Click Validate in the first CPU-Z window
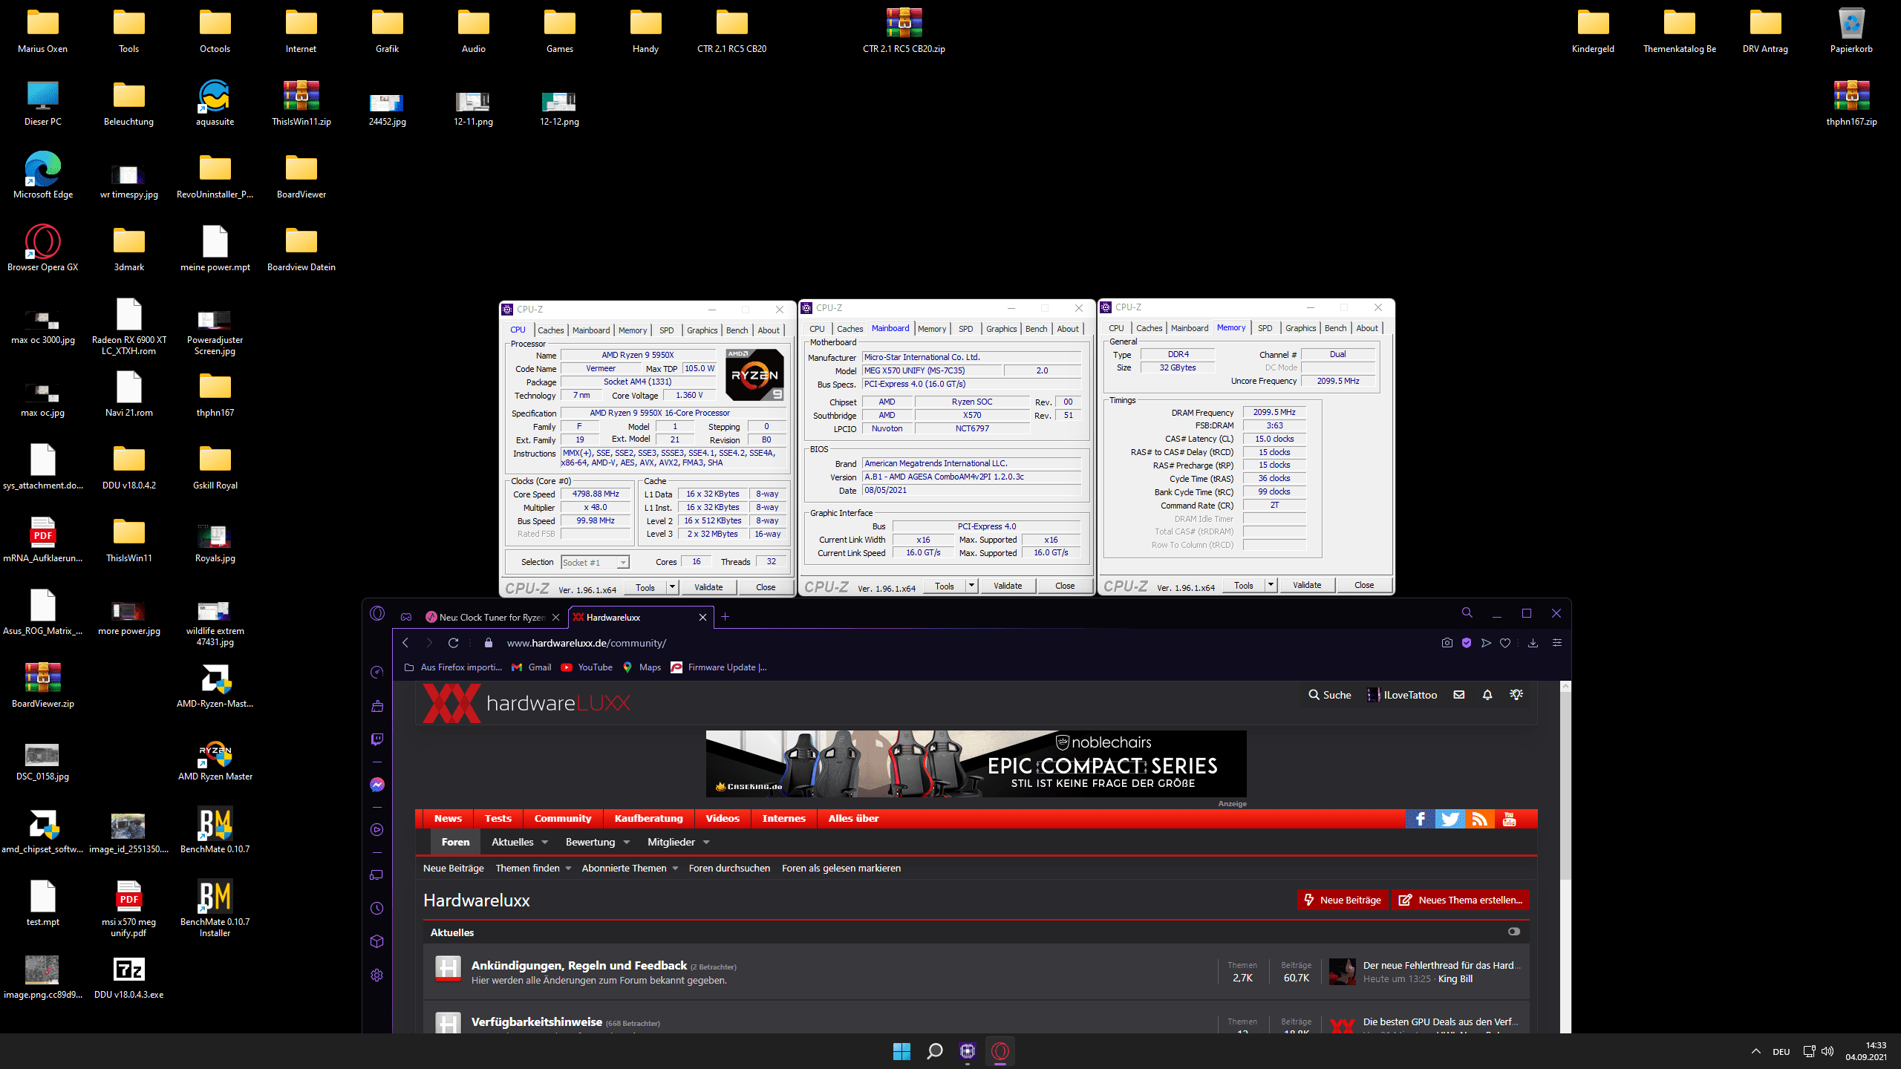Screen dimensions: 1901x1069 [x=708, y=587]
